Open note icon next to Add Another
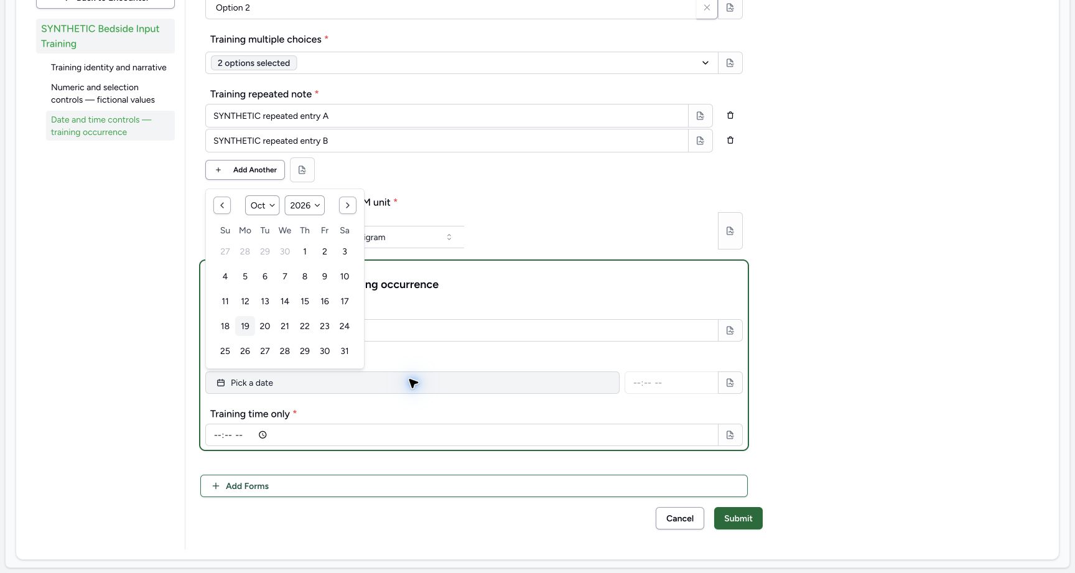The width and height of the screenshot is (1075, 573). [302, 170]
